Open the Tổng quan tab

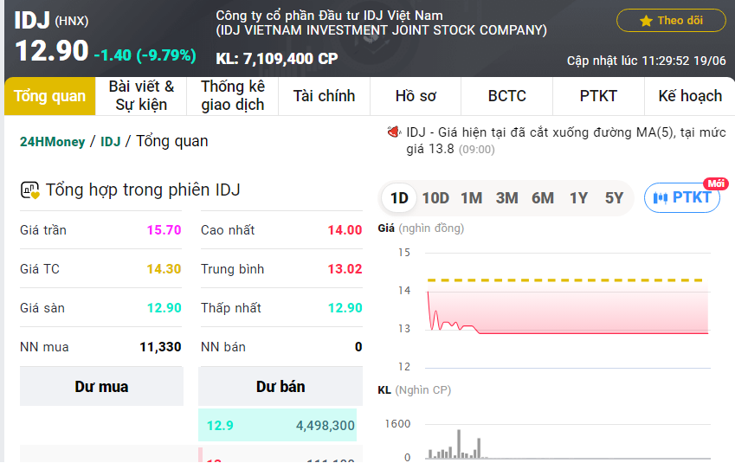tap(50, 96)
